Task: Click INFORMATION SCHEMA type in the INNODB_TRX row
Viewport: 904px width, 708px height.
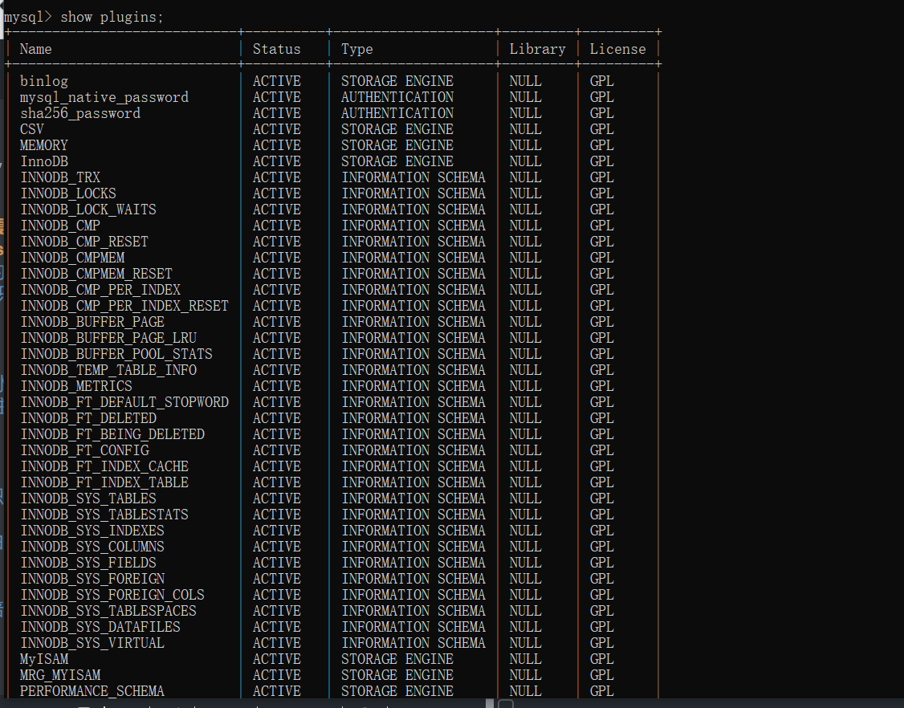Action: pyautogui.click(x=413, y=177)
